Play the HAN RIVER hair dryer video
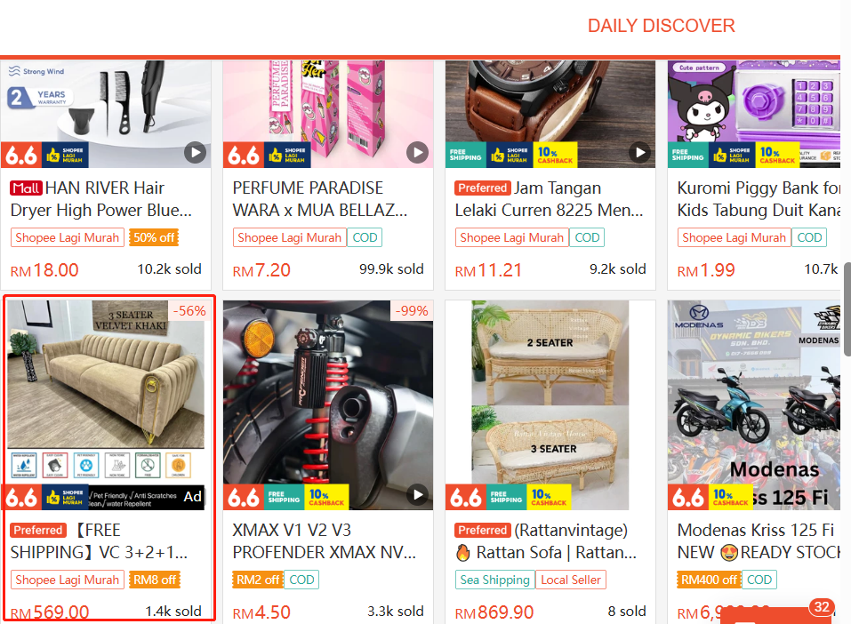851x624 pixels. 196,153
